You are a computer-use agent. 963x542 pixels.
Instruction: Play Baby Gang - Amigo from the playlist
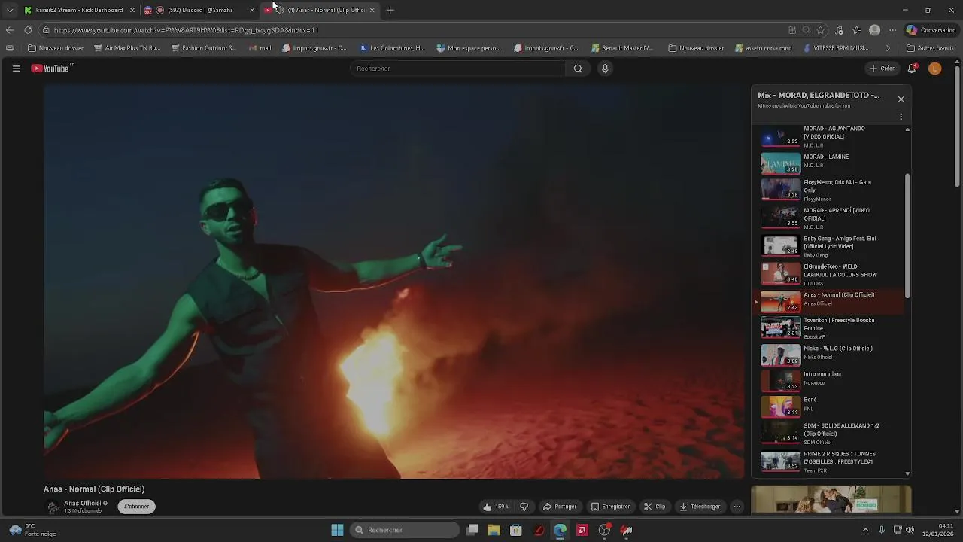[x=831, y=246]
